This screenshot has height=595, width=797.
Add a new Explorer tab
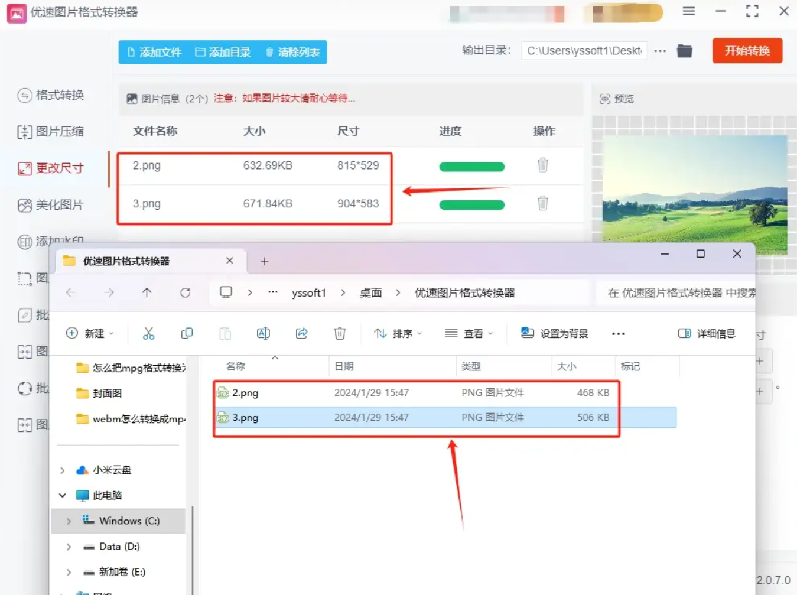click(265, 261)
